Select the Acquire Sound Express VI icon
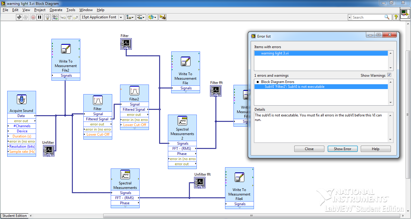The height and width of the screenshot is (219, 411). pos(21,100)
